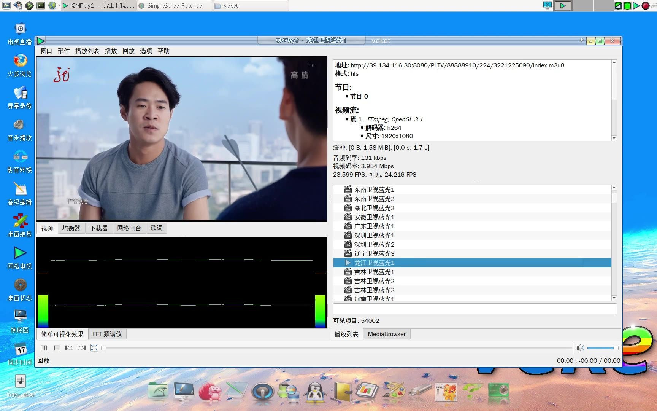Screen dimensions: 657x411
Task: Open the 音乐播放 desktop icon
Action: tap(20, 130)
